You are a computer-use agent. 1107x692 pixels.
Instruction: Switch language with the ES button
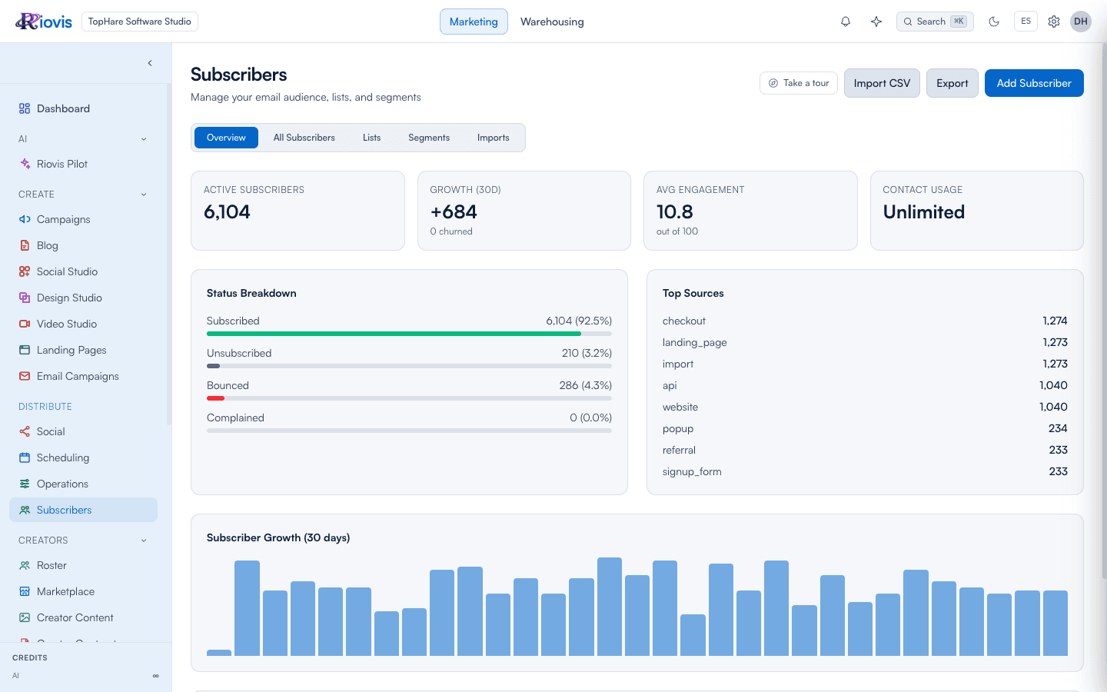coord(1026,22)
